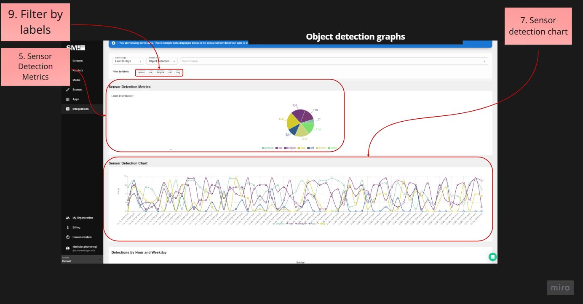This screenshot has width=583, height=304.
Task: Toggle the car legend swatch under the pie chart
Action: tap(277, 148)
